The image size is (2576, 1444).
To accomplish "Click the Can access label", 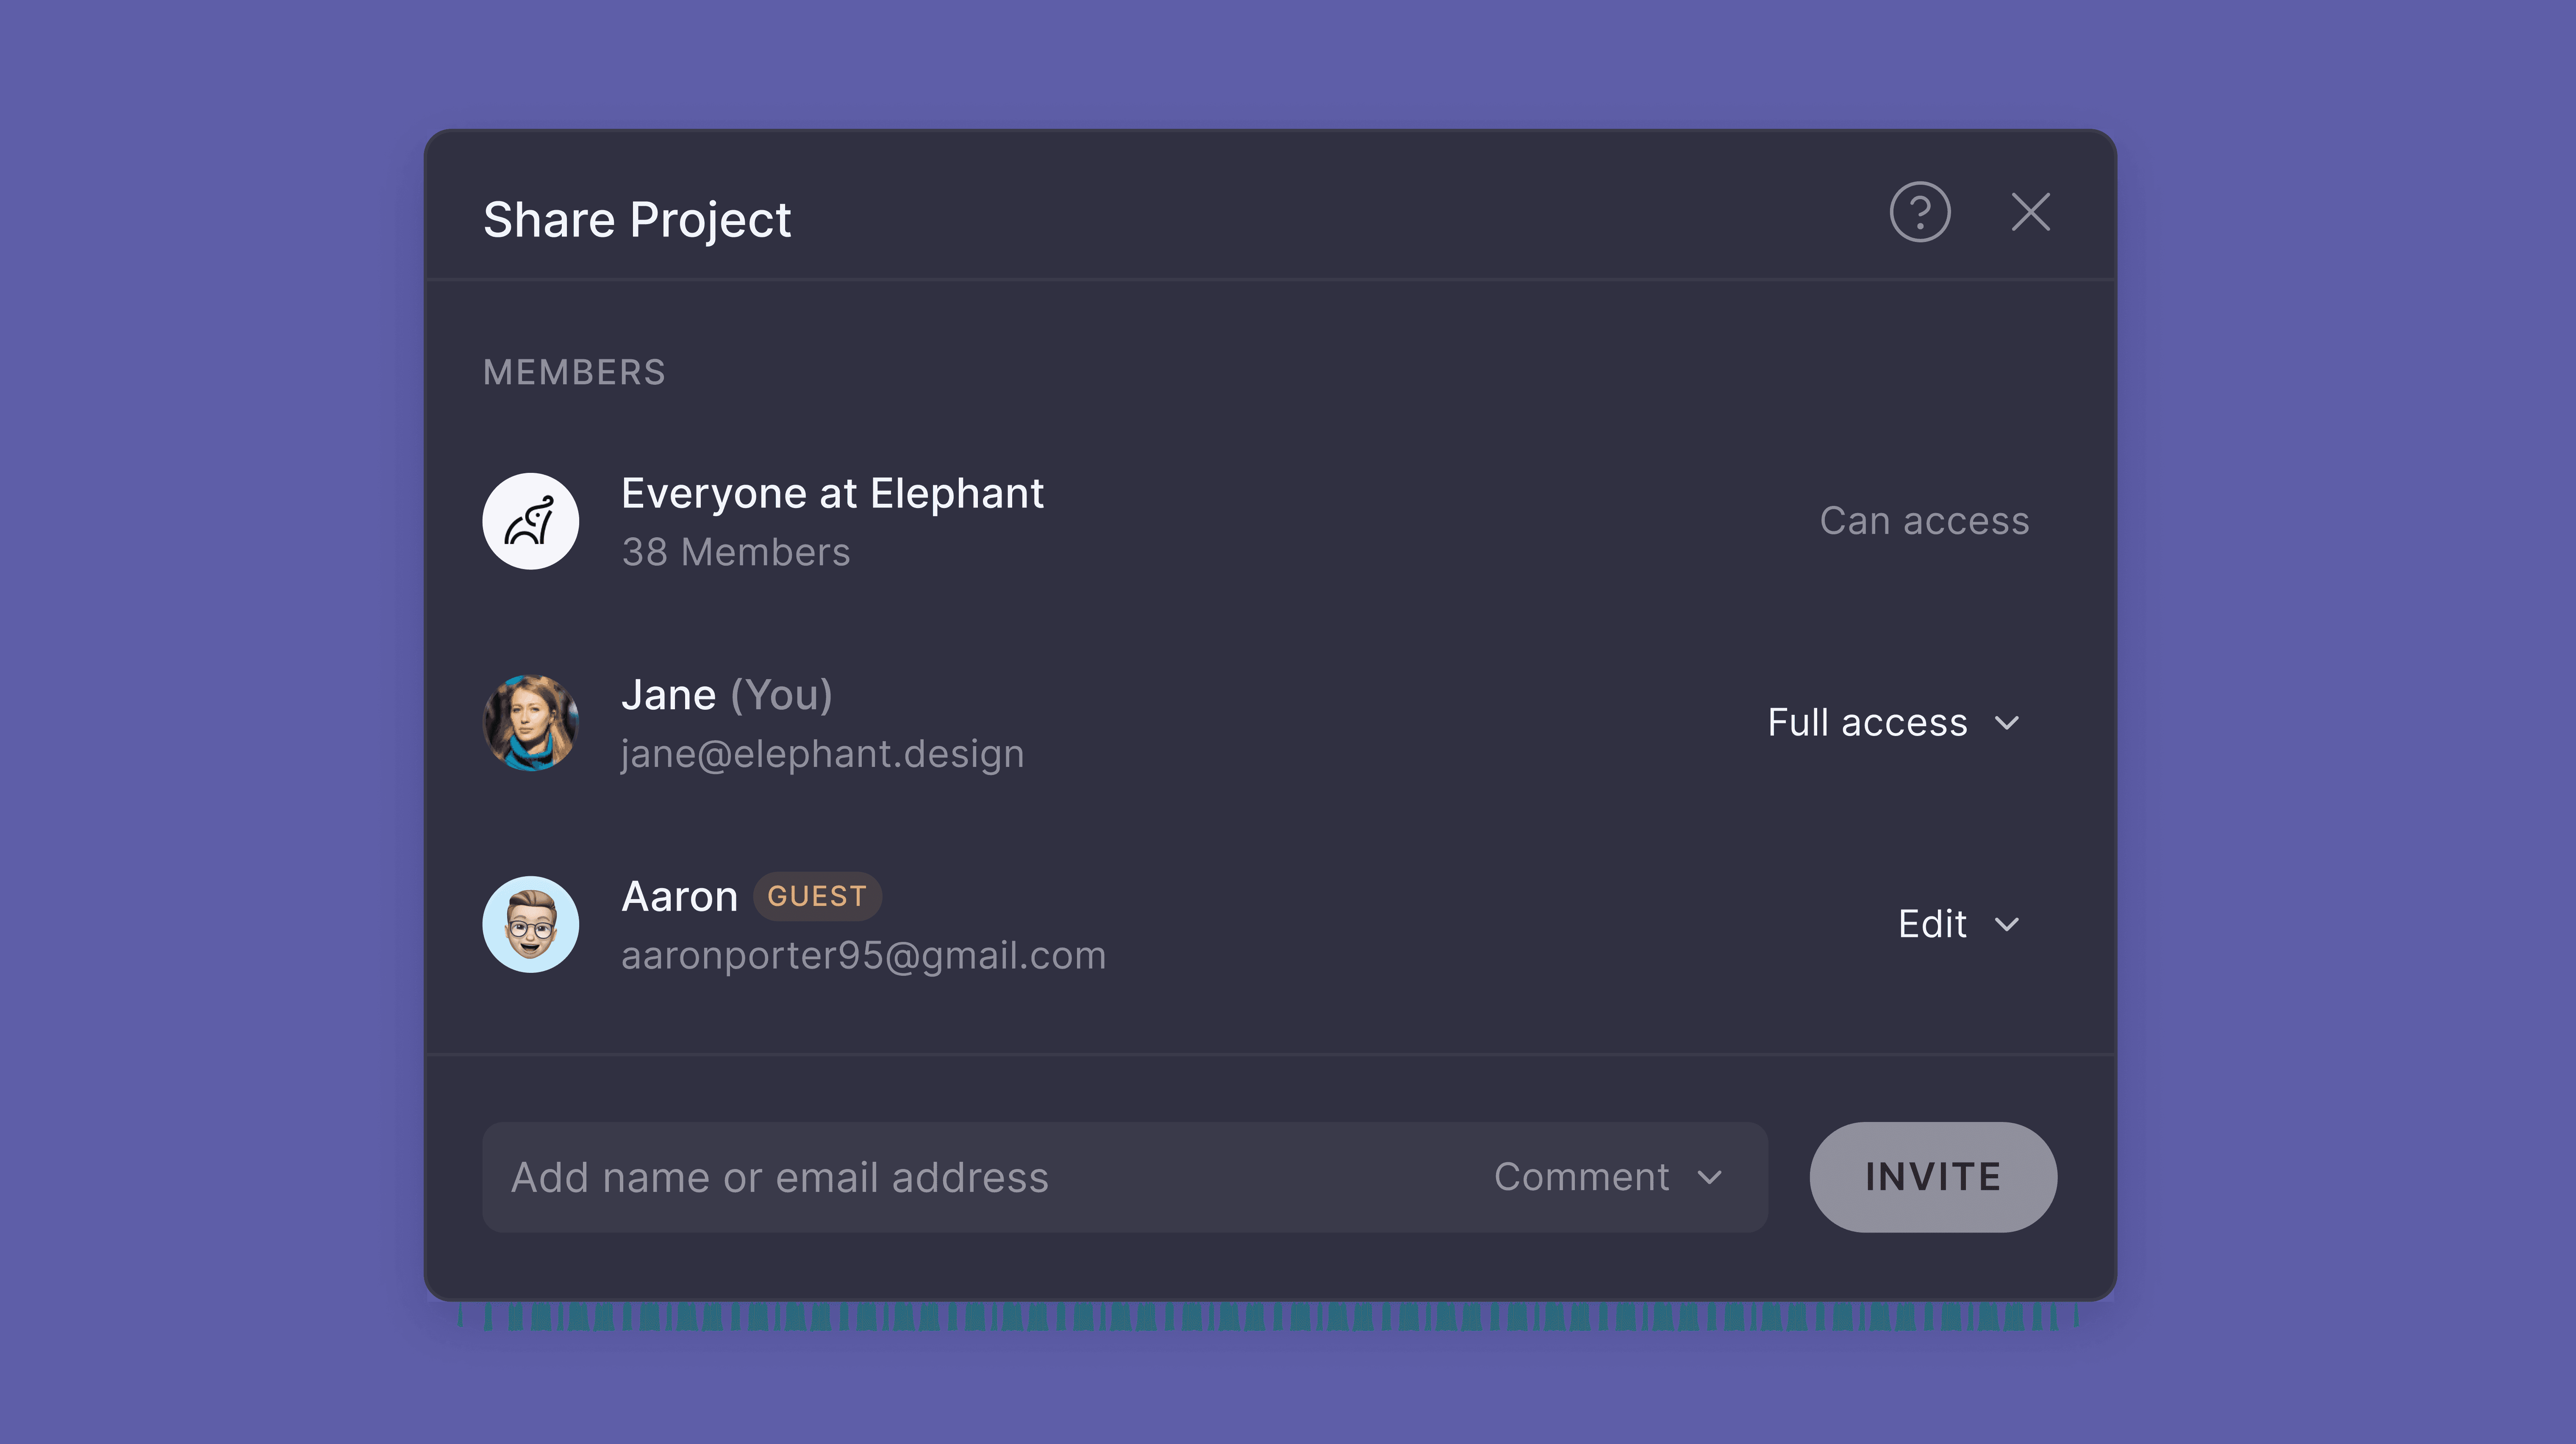I will pos(1924,521).
